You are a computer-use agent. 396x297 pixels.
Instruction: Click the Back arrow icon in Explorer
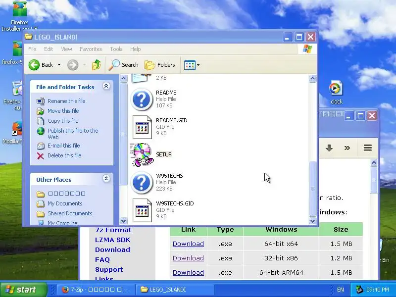pos(34,65)
